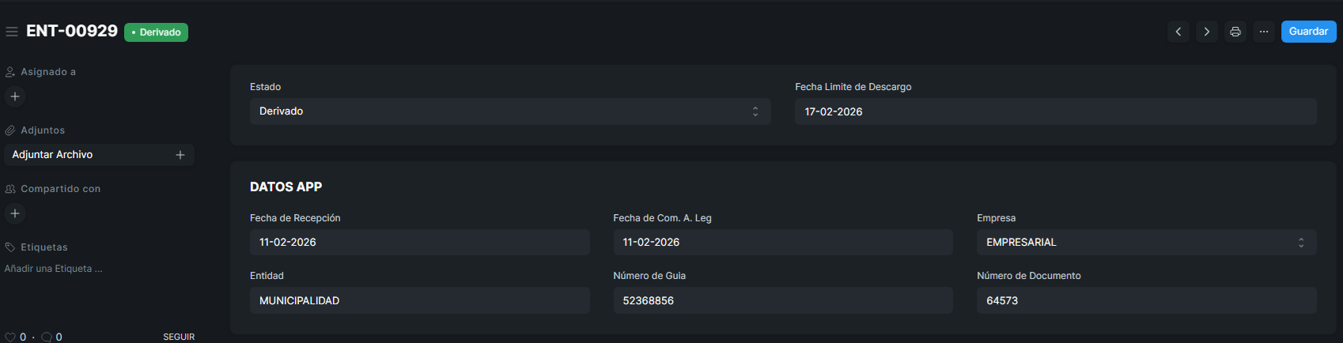Click the Adjuntar Archivo button
This screenshot has height=343, width=1343.
[87, 155]
